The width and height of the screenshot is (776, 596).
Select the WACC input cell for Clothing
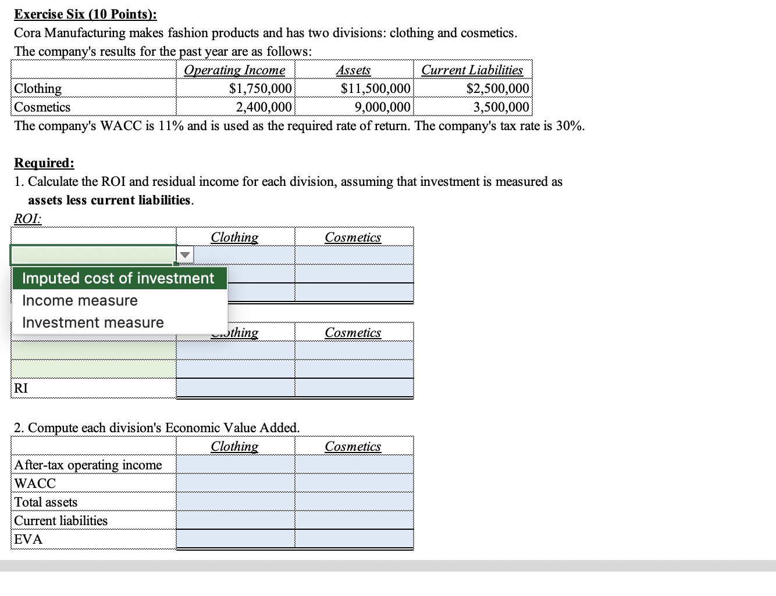pos(236,483)
